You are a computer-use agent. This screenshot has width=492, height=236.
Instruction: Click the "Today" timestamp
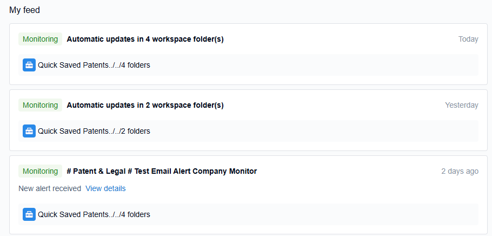(468, 39)
